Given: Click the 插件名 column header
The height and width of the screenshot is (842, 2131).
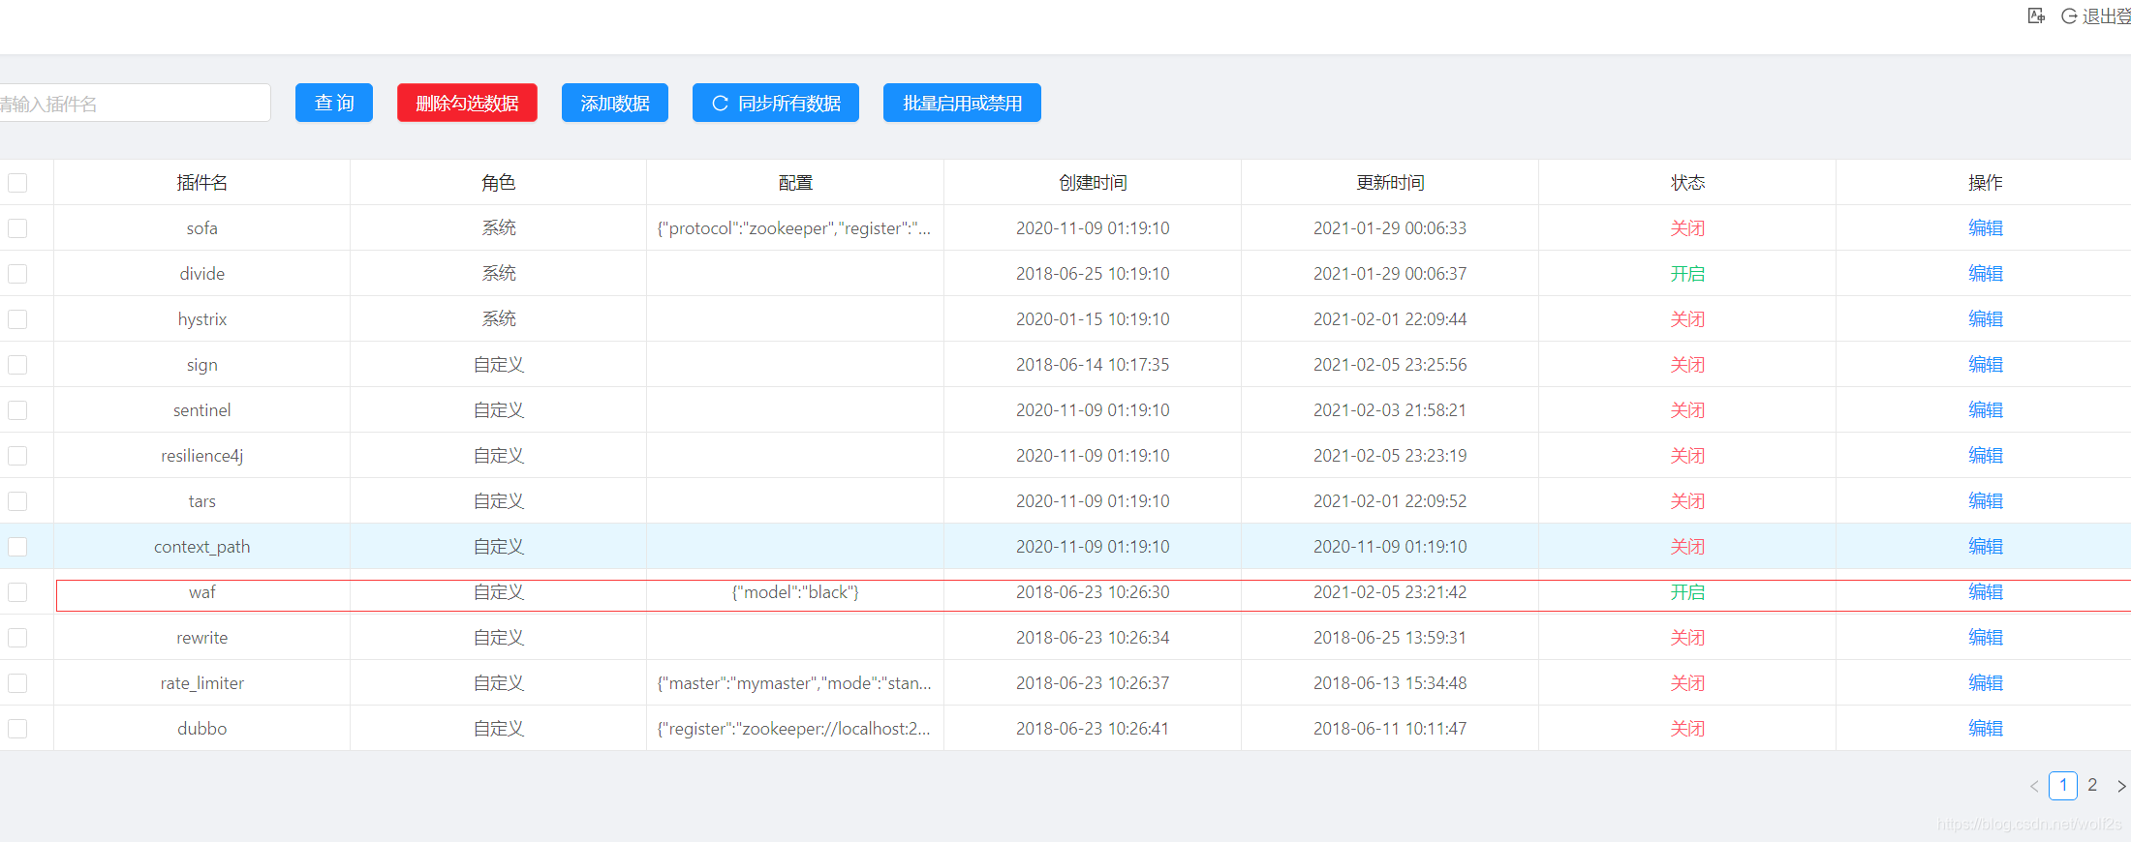Looking at the screenshot, I should 201,183.
